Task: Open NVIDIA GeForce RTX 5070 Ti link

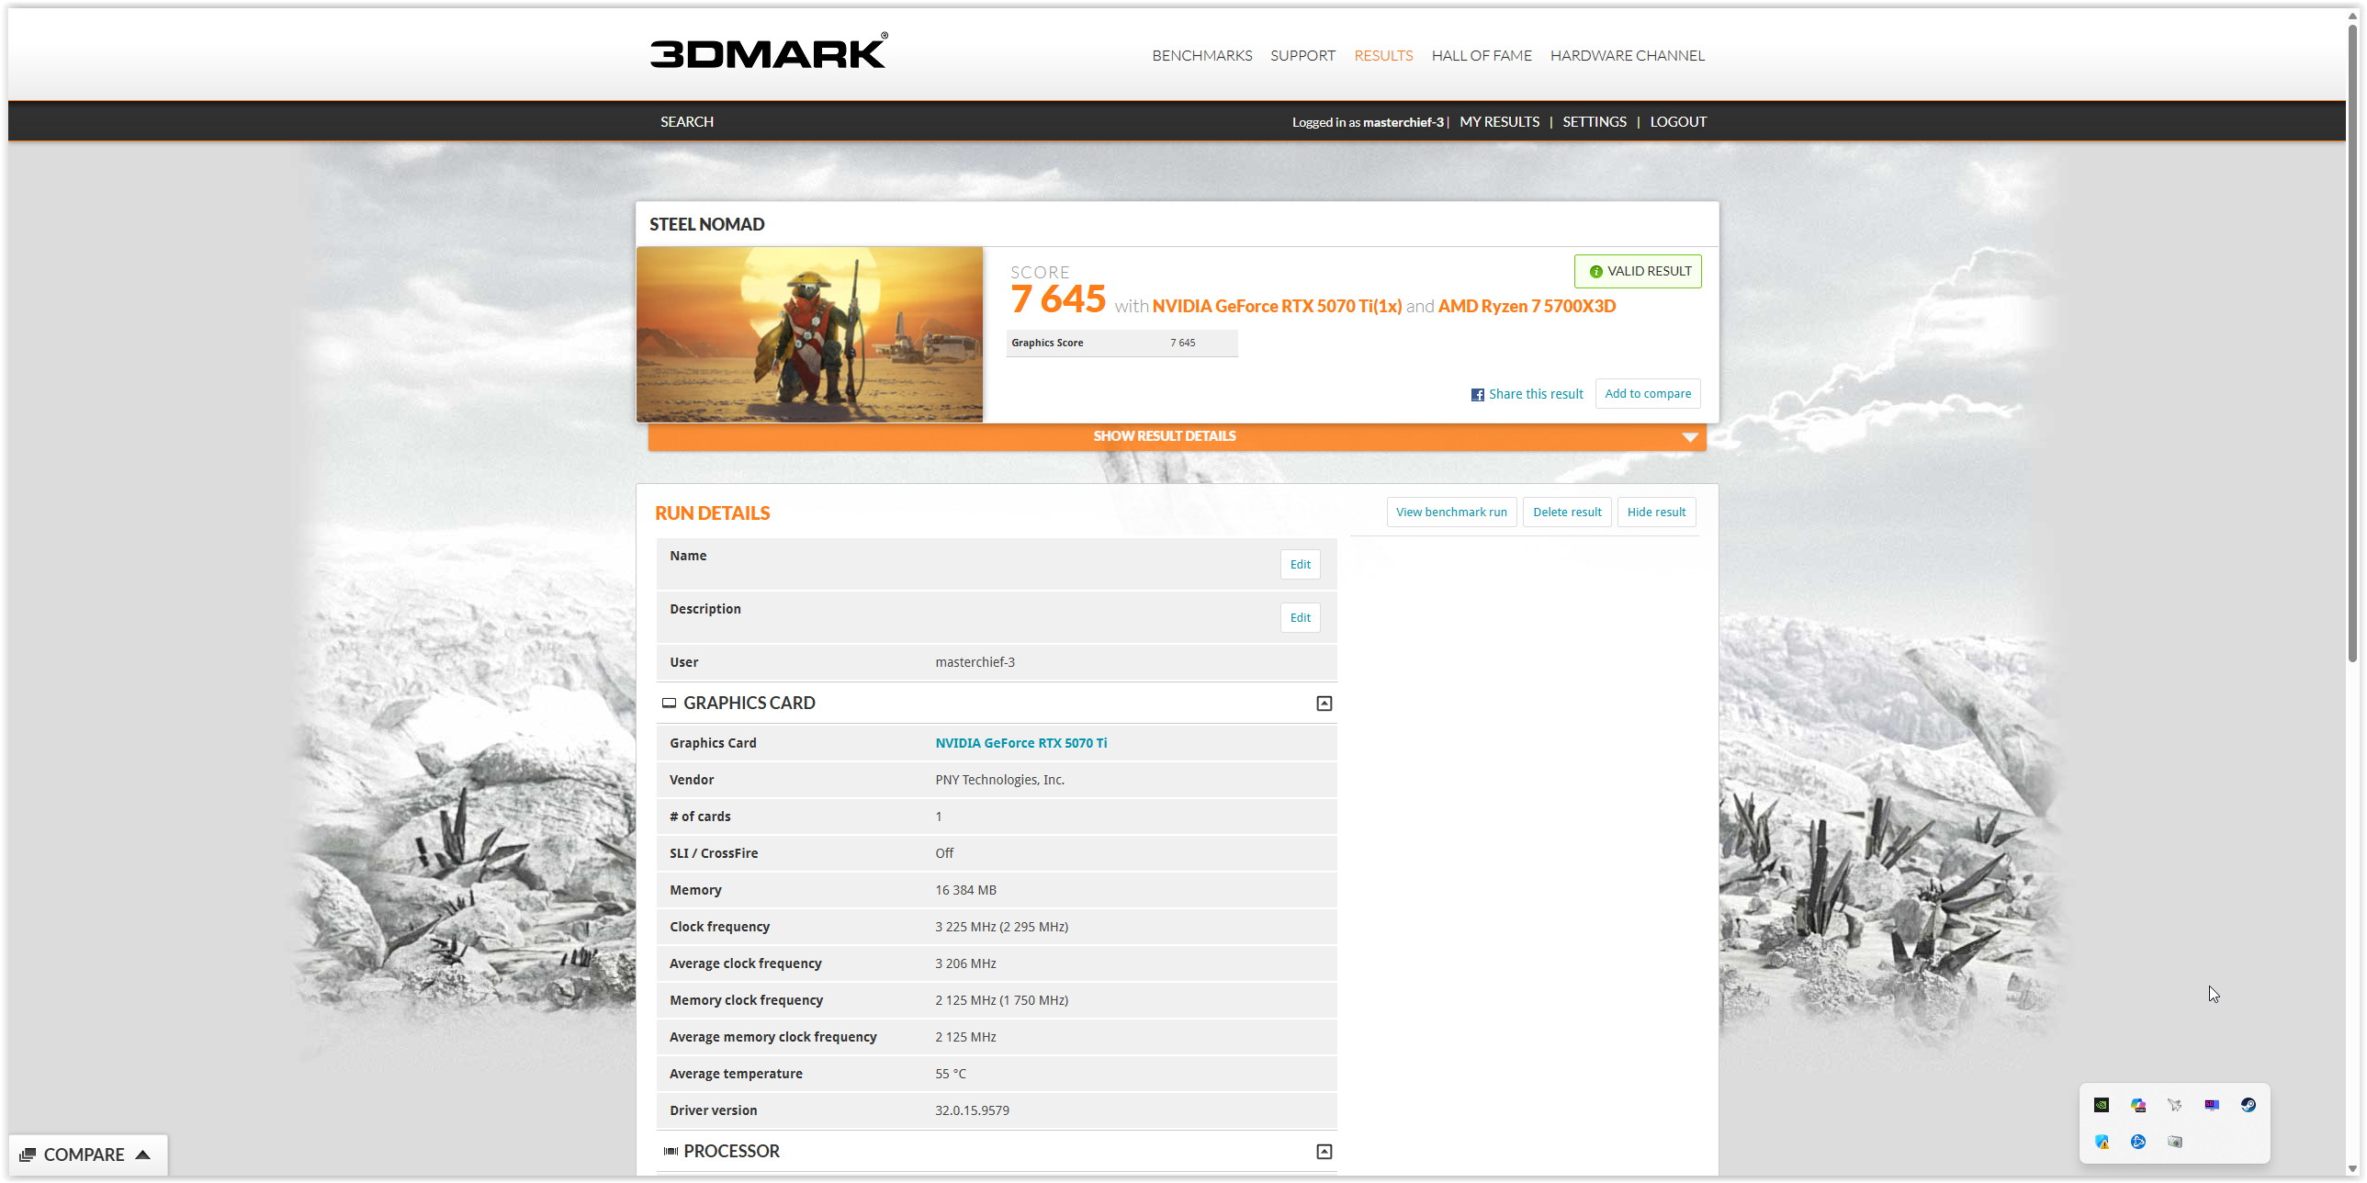Action: (x=1020, y=743)
